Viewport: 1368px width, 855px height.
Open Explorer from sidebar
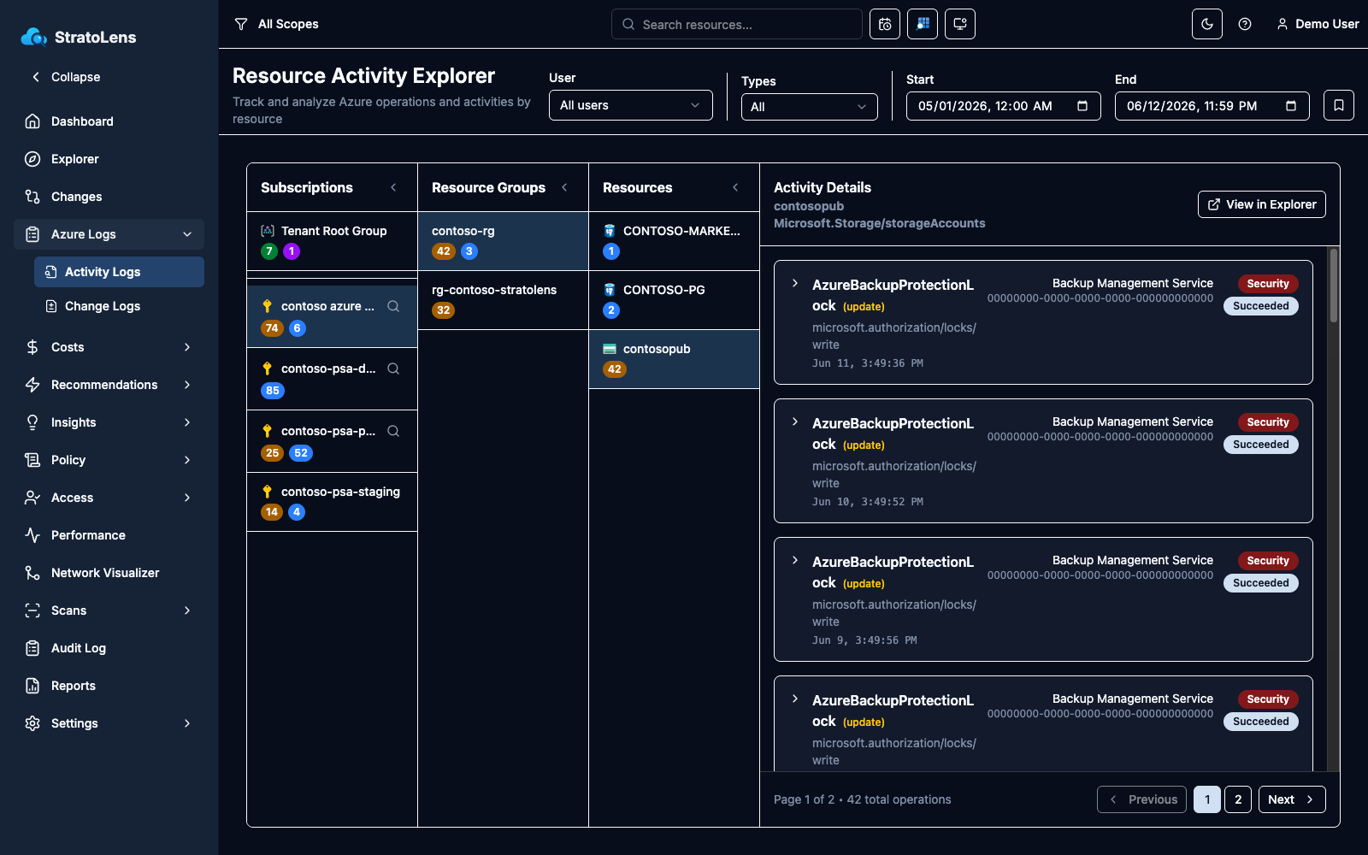(109, 159)
